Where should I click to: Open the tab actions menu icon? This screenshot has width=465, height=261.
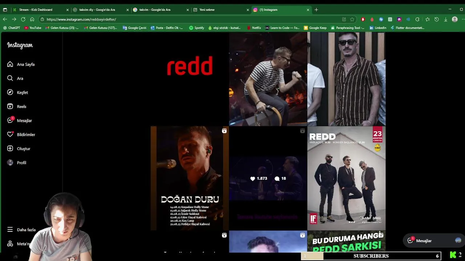click(x=5, y=10)
